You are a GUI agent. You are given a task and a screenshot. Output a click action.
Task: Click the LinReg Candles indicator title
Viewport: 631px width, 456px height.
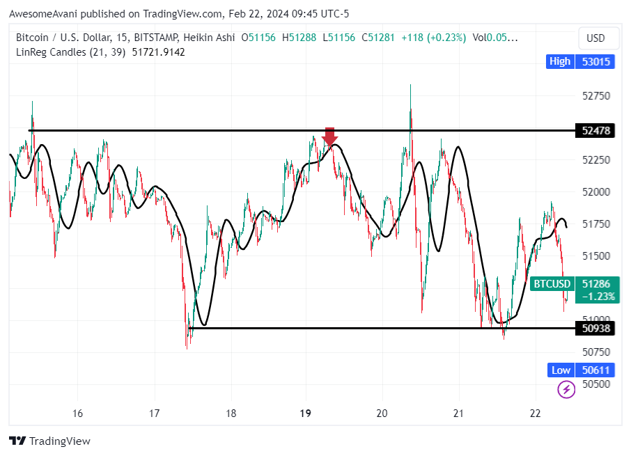click(x=71, y=52)
